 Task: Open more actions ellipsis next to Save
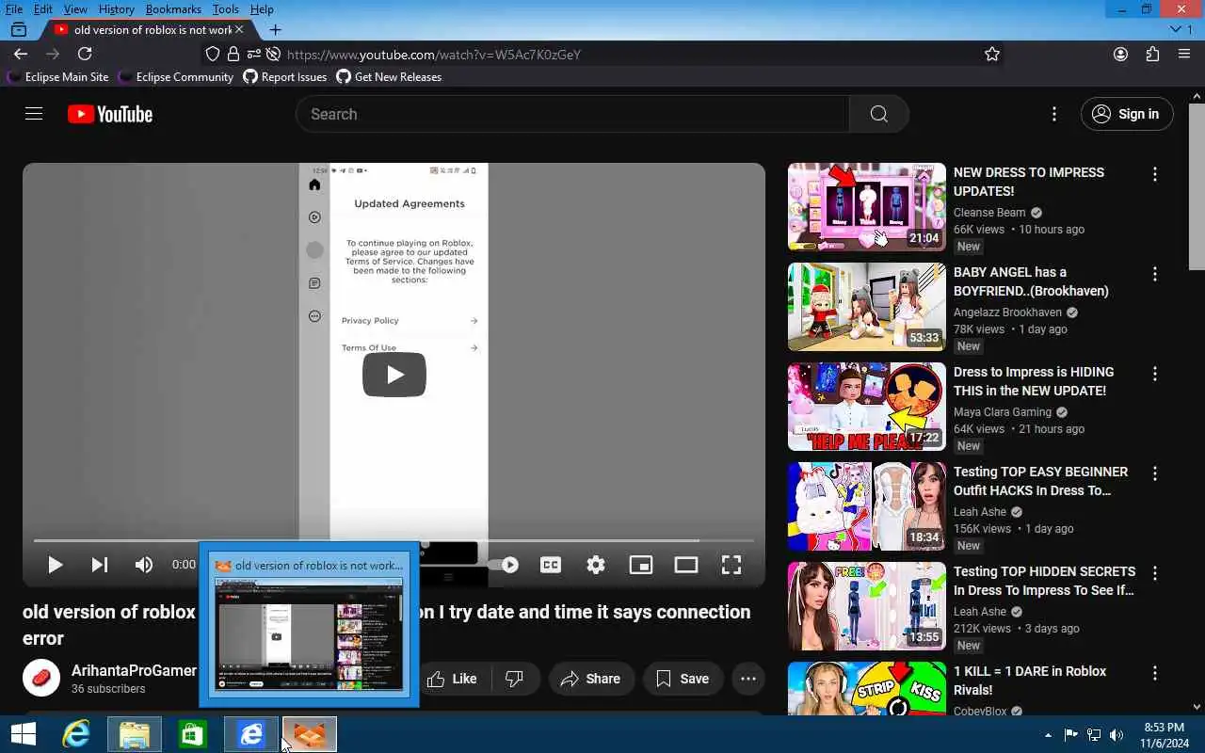pos(748,679)
